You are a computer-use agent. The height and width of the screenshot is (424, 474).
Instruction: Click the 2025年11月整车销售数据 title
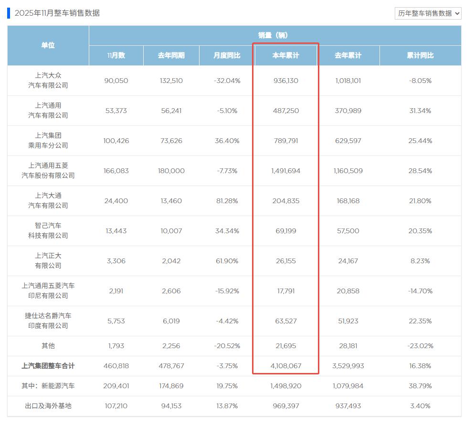57,13
